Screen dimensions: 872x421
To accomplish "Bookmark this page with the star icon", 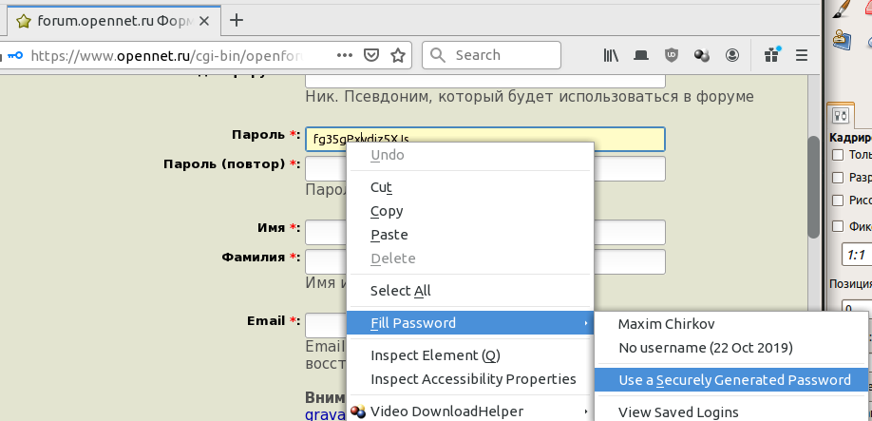I will pyautogui.click(x=398, y=55).
